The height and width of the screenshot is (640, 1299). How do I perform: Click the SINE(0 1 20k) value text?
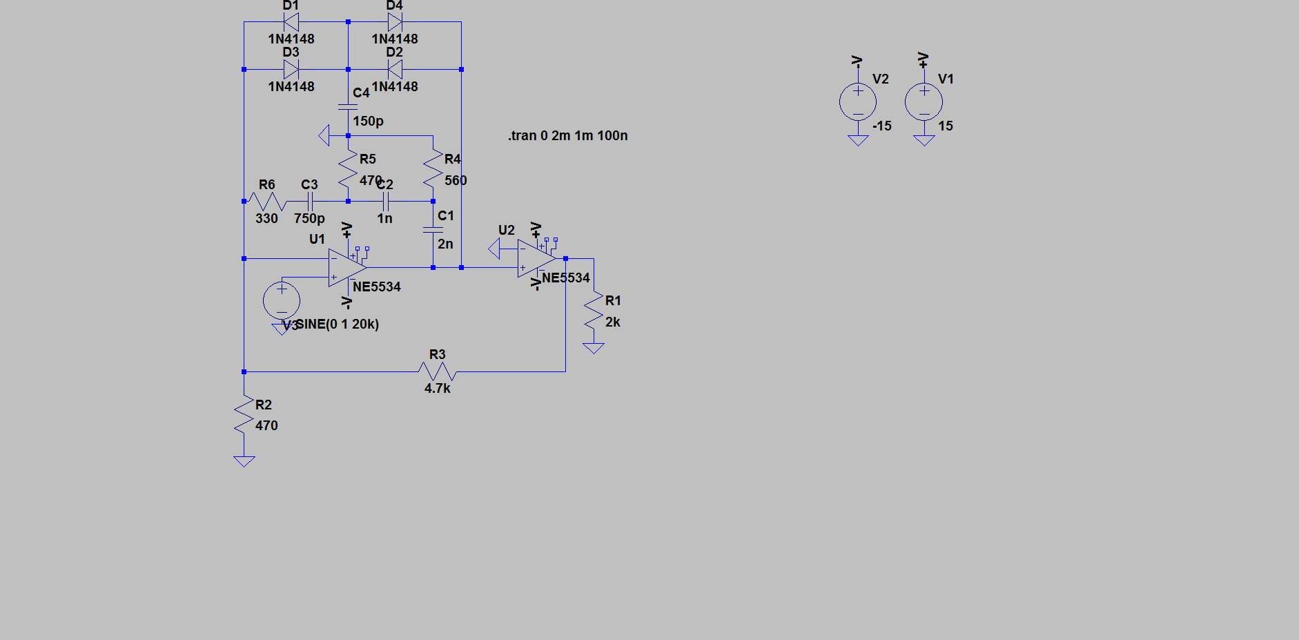(x=338, y=324)
